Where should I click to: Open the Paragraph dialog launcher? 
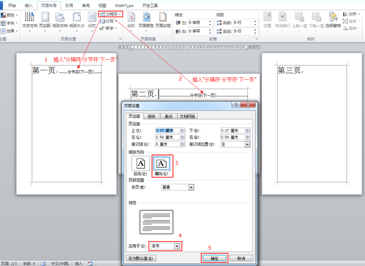coord(256,39)
